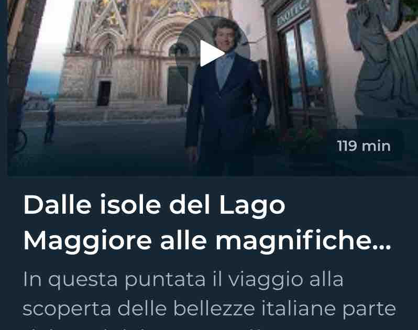Open the title 'Dalle isole del Lago Maggiore'
The image size is (418, 330).
pyautogui.click(x=207, y=223)
